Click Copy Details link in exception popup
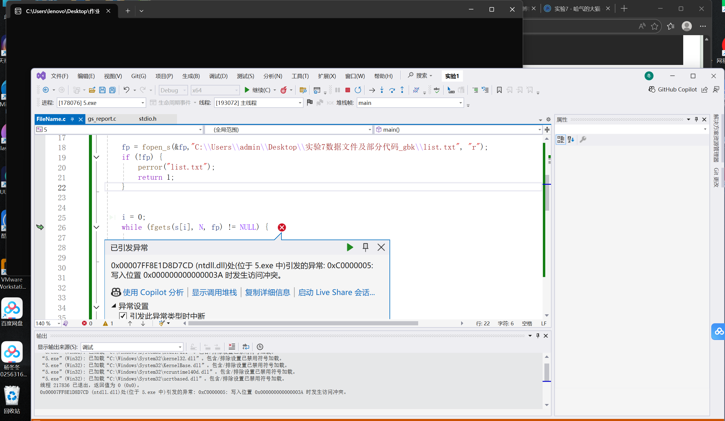The image size is (725, 421). pyautogui.click(x=267, y=292)
